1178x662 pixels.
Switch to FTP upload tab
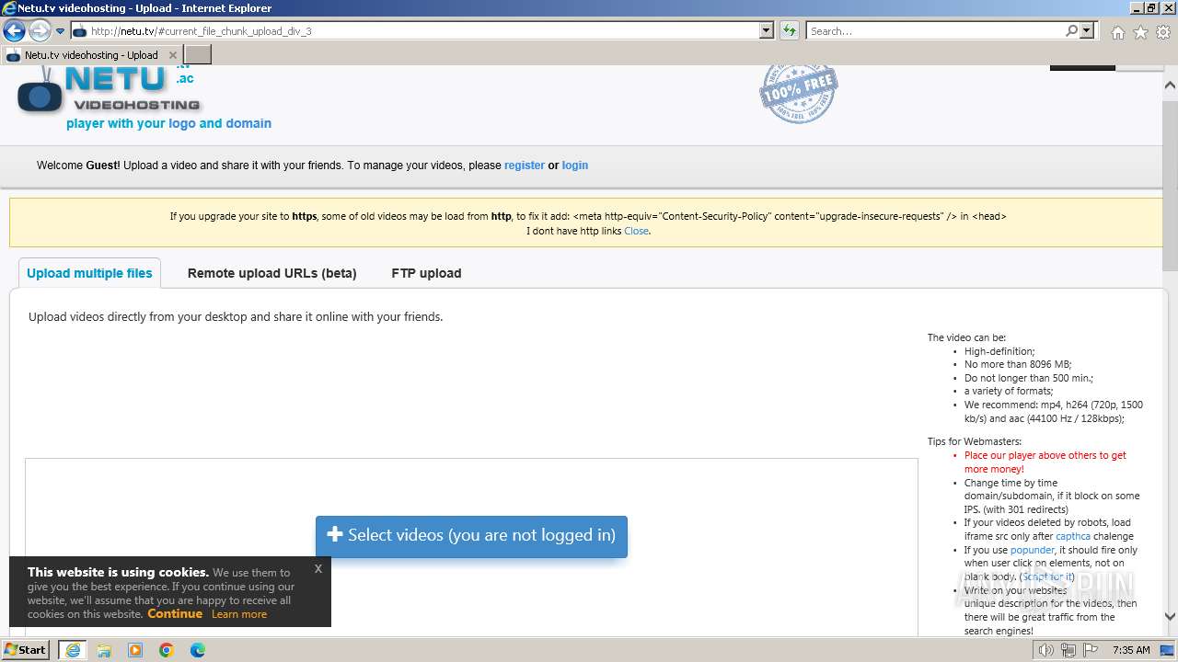(426, 273)
